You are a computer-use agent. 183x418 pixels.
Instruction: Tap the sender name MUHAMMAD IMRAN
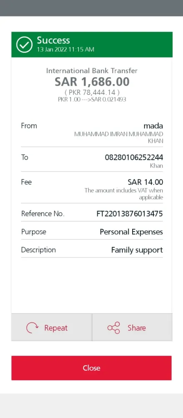(x=119, y=138)
